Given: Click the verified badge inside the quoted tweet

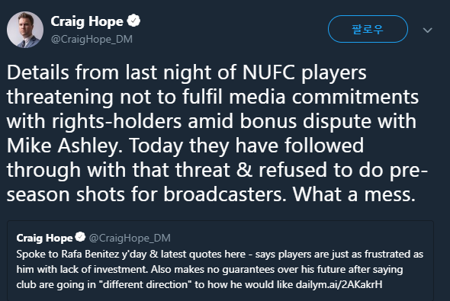Looking at the screenshot, I should 80,237.
